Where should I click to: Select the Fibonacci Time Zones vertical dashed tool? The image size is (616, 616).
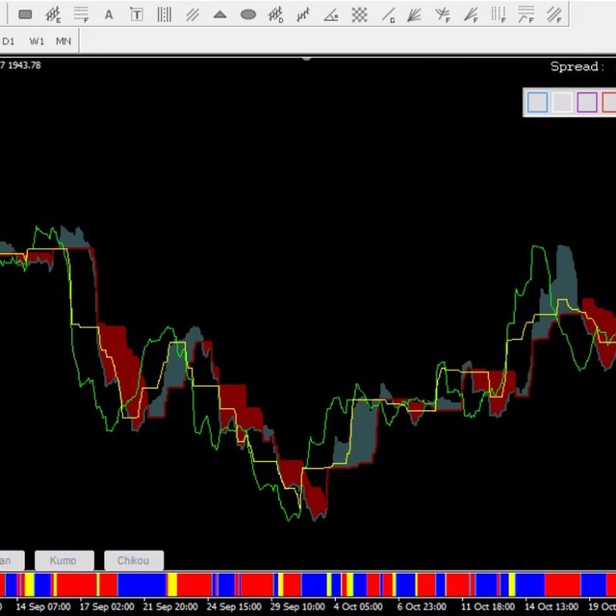[499, 15]
